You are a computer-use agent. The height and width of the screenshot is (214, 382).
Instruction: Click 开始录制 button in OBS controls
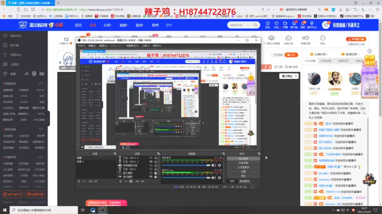tap(244, 163)
